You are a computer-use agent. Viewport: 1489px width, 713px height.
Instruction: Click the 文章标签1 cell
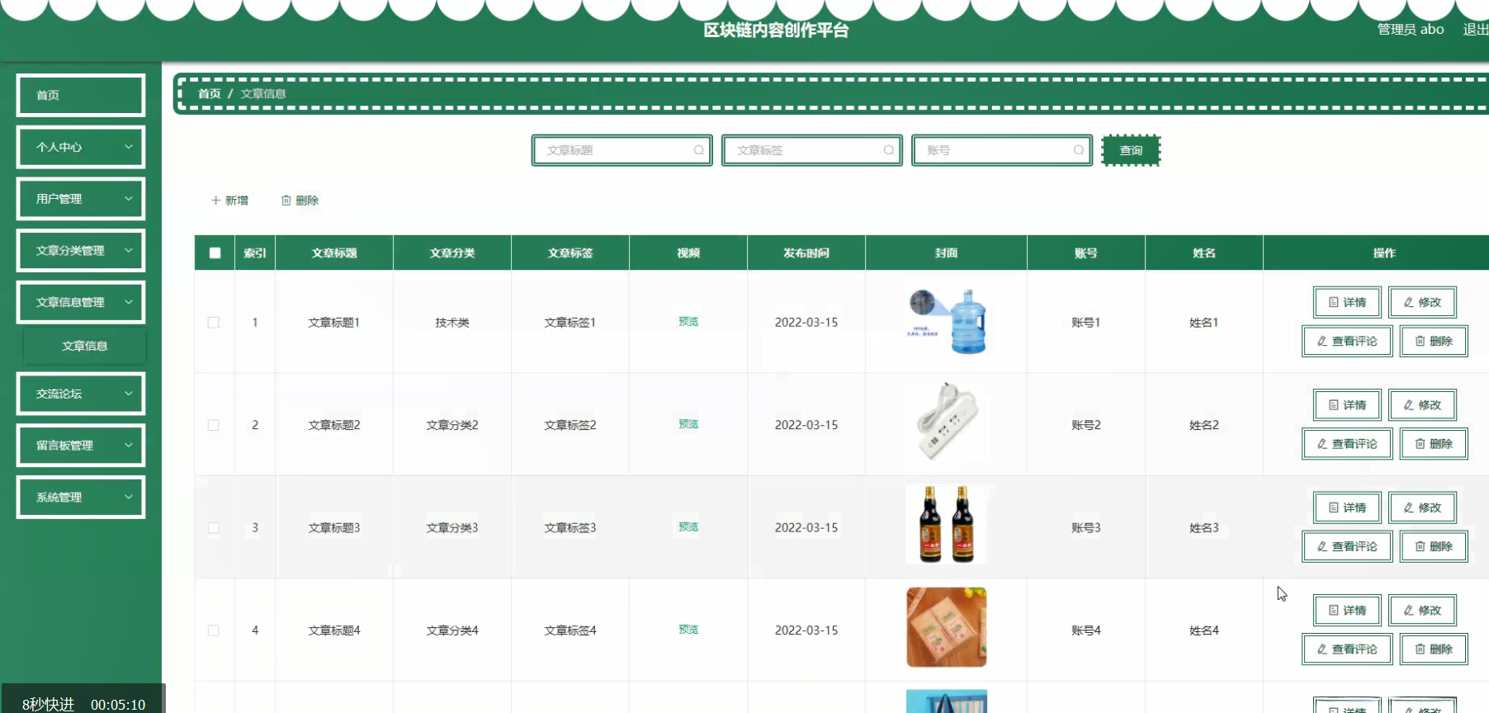pyautogui.click(x=570, y=323)
